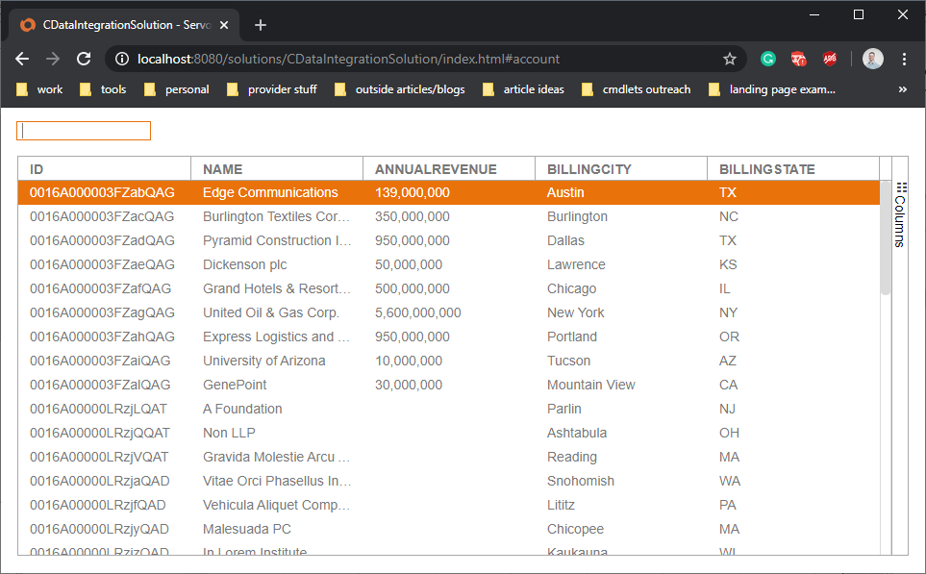The width and height of the screenshot is (926, 574).
Task: Bookmark this page with star icon
Action: click(x=730, y=59)
